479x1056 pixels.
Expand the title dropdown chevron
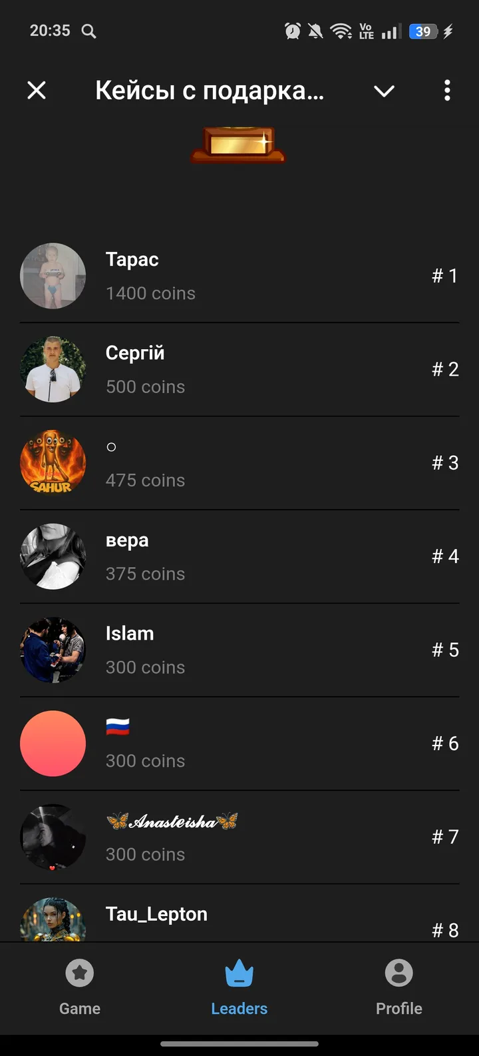[x=385, y=91]
